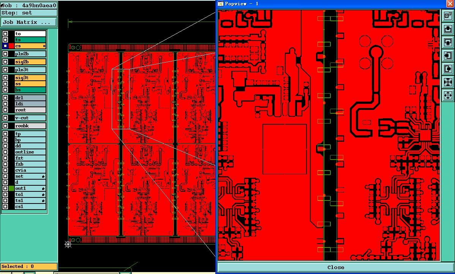
Task: Toggle display checkbox for the v-cut layer
Action: [5, 118]
